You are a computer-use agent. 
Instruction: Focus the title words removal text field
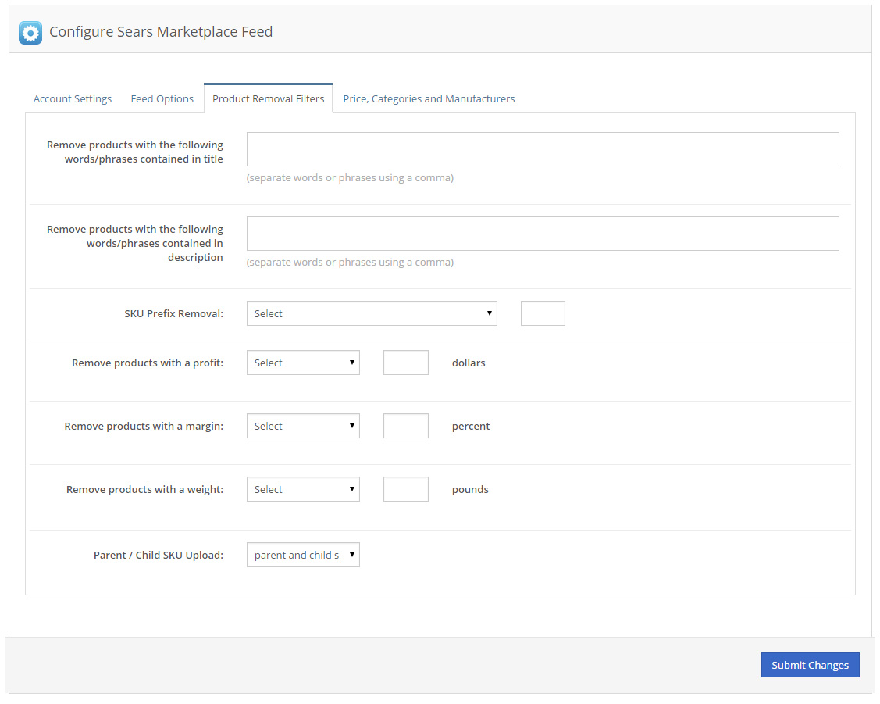click(543, 149)
